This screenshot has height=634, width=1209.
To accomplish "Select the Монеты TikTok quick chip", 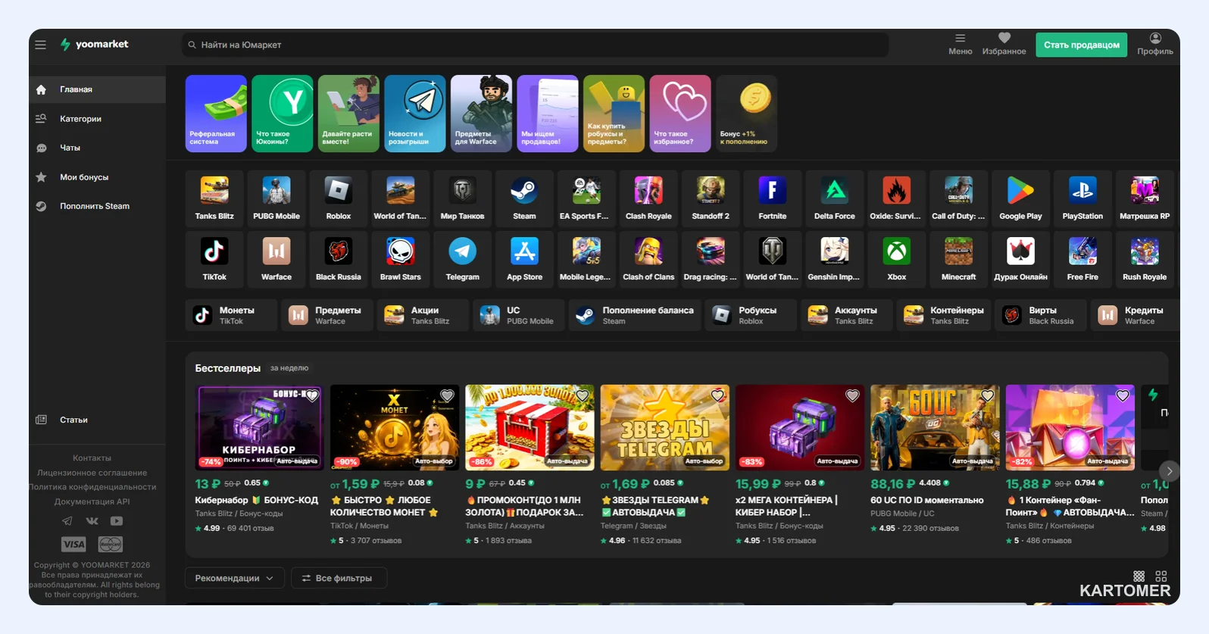I will (231, 315).
